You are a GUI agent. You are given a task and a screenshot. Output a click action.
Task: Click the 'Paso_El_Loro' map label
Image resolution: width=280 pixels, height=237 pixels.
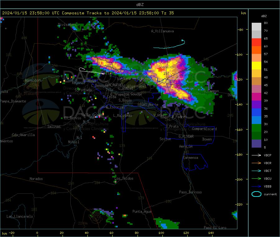click(215, 228)
